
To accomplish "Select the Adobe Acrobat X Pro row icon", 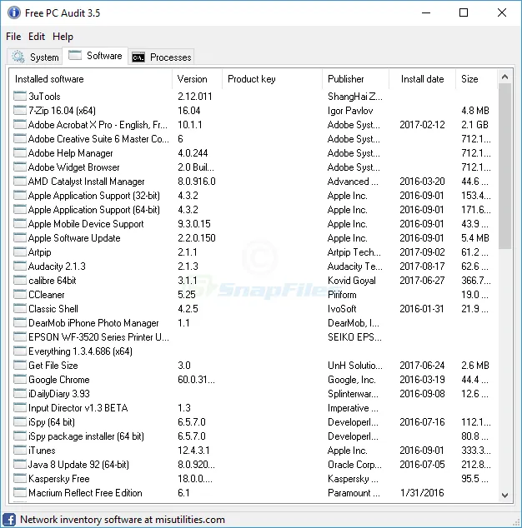I will [x=20, y=124].
